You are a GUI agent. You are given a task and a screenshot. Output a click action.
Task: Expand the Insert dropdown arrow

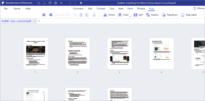[130, 16]
